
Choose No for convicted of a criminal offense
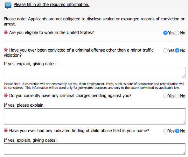point(177,50)
